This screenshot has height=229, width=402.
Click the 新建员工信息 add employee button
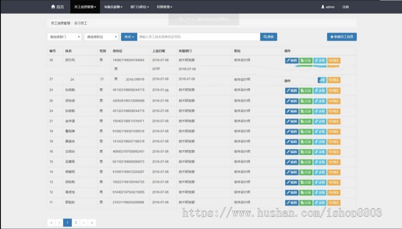tap(342, 37)
